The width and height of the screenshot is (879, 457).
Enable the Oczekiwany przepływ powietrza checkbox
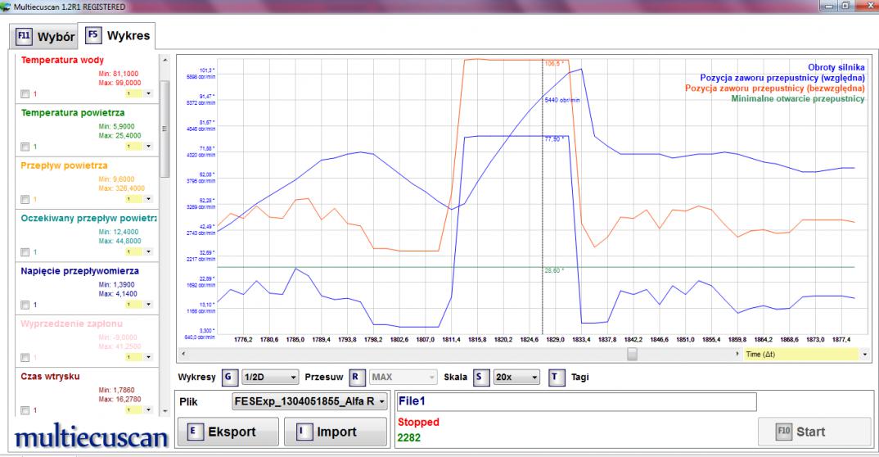[x=25, y=252]
